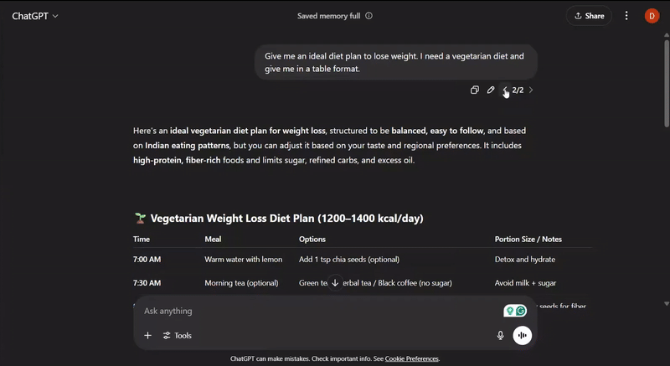Go to previous response version
Image resolution: width=670 pixels, height=366 pixels.
point(505,90)
